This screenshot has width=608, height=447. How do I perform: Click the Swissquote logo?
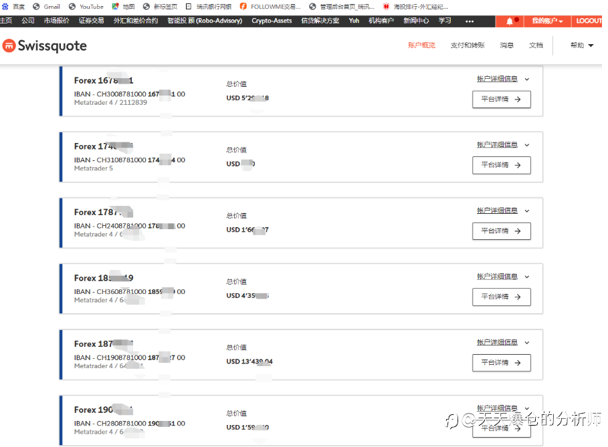tap(45, 45)
